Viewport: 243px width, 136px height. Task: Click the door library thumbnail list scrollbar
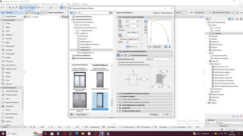(x=112, y=103)
